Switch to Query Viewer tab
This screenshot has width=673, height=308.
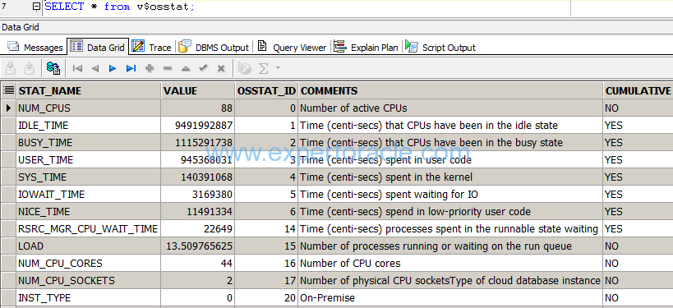click(292, 47)
